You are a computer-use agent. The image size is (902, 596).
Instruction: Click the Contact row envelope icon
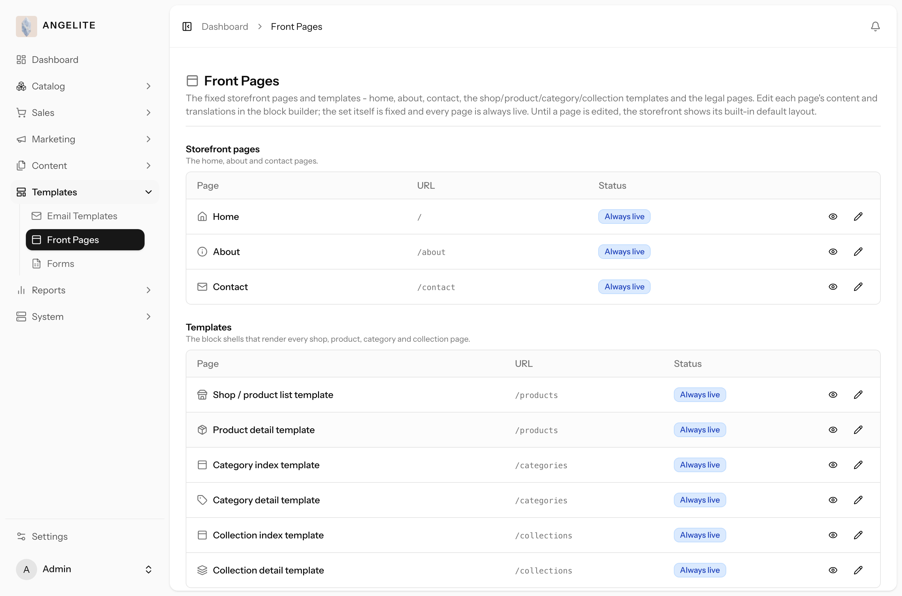coord(202,287)
